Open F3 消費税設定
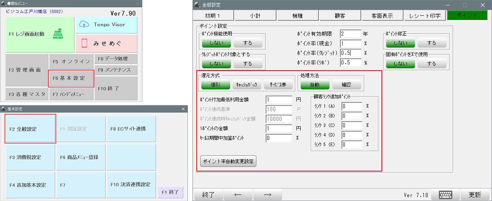 tap(31, 157)
